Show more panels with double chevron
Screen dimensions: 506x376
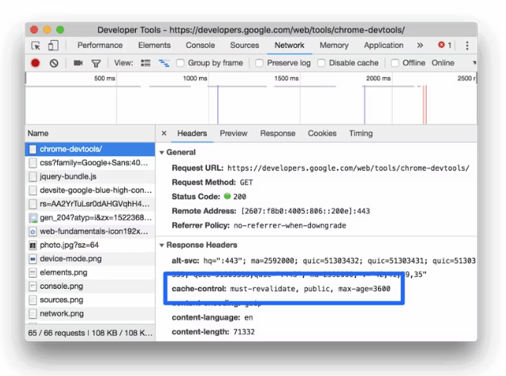[x=420, y=46]
